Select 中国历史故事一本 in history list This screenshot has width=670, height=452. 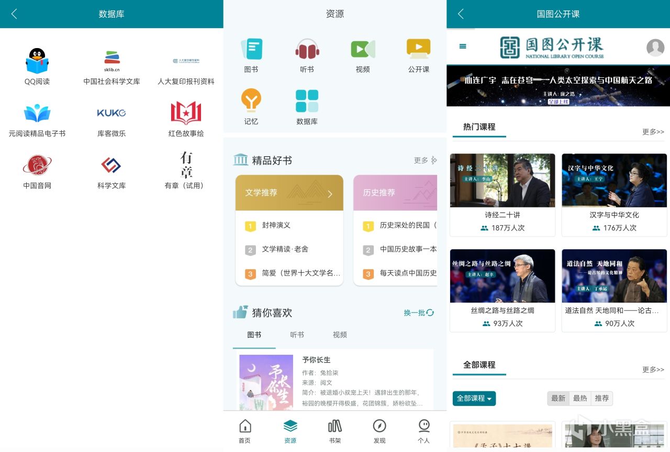pyautogui.click(x=408, y=249)
